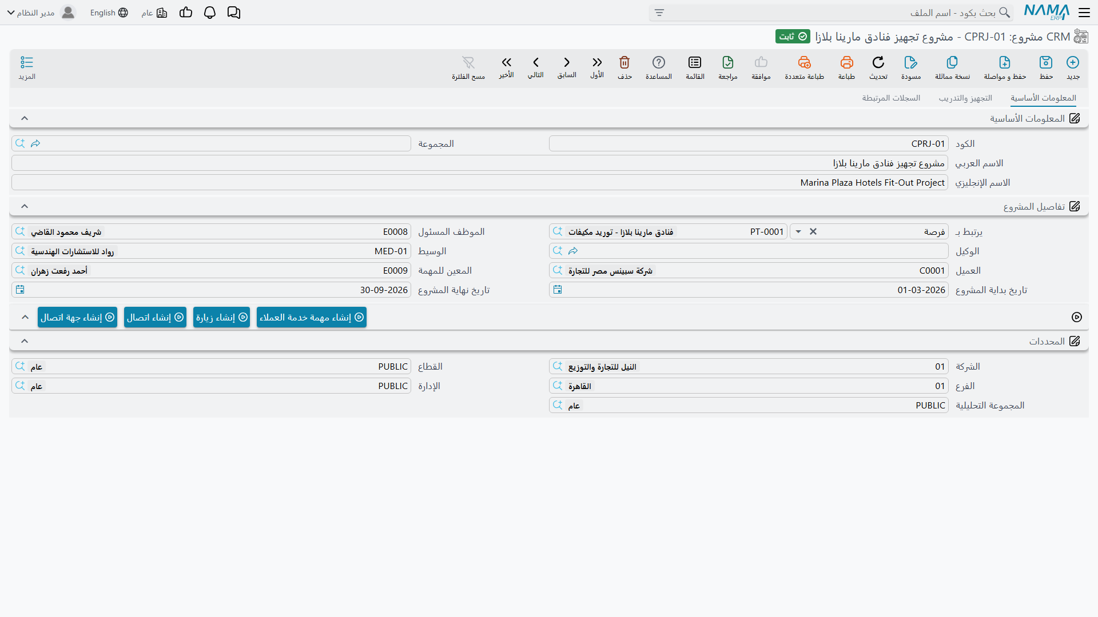Open the system admin (مدير النظام) user dropdown
The width and height of the screenshot is (1098, 617).
(40, 13)
